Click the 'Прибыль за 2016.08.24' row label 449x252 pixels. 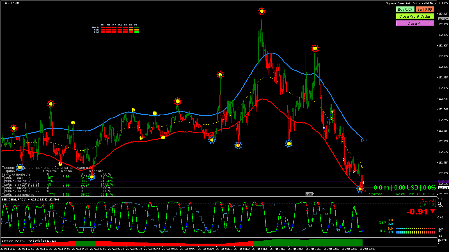[20, 184]
